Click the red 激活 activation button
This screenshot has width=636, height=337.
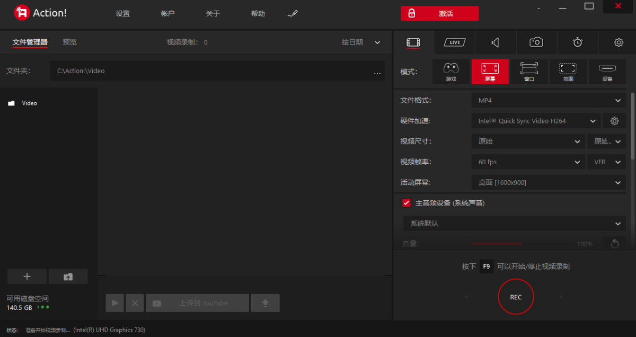[439, 14]
